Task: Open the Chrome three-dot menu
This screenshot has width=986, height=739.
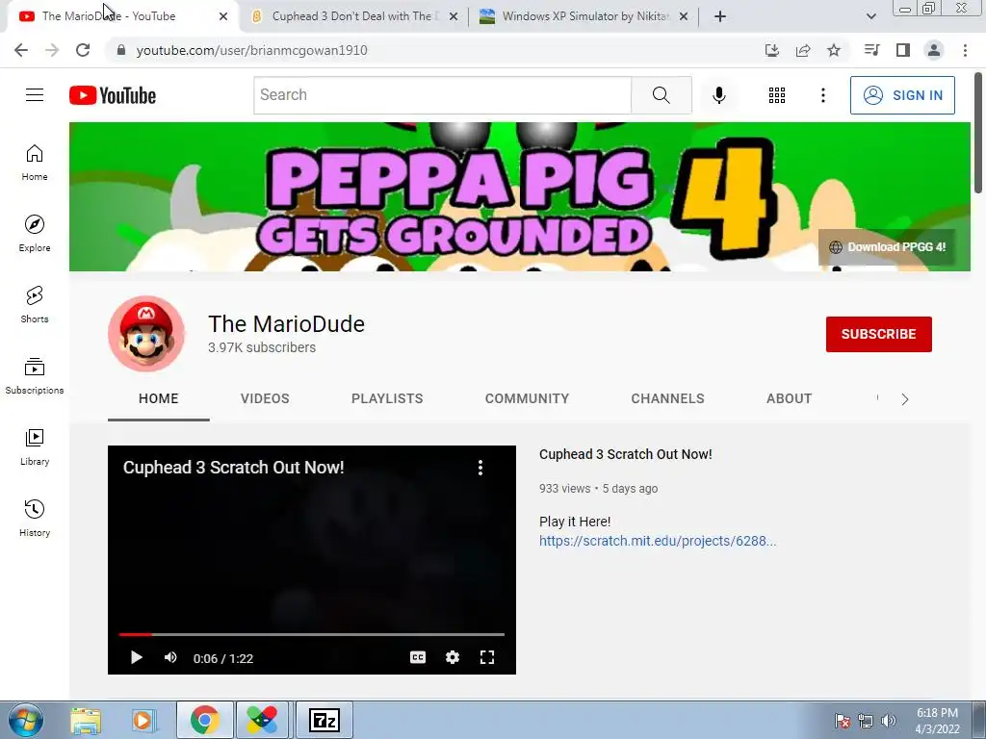Action: coord(965,50)
